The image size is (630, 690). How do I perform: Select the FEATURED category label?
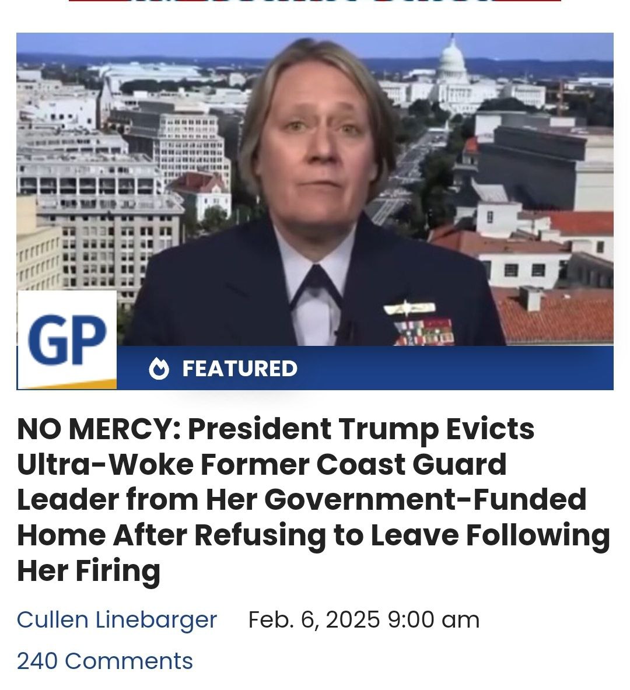(240, 369)
